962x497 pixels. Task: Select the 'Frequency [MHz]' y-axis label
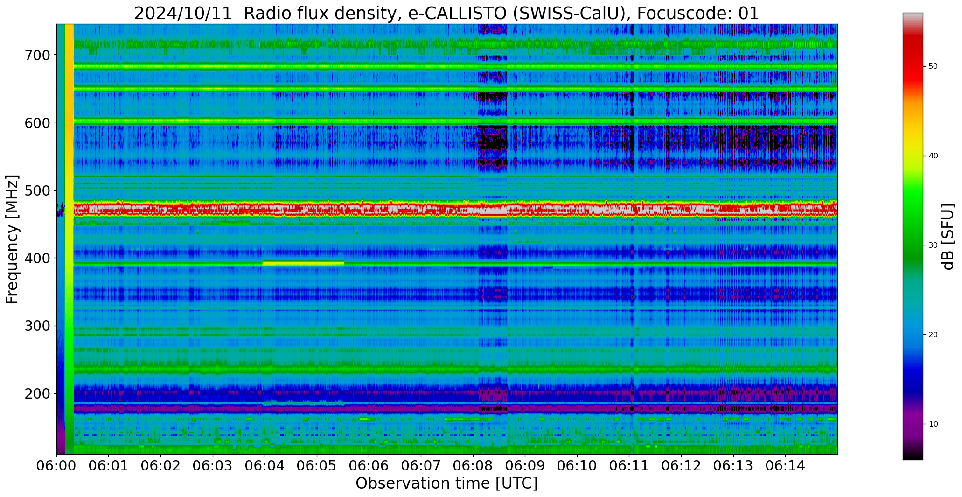point(13,239)
